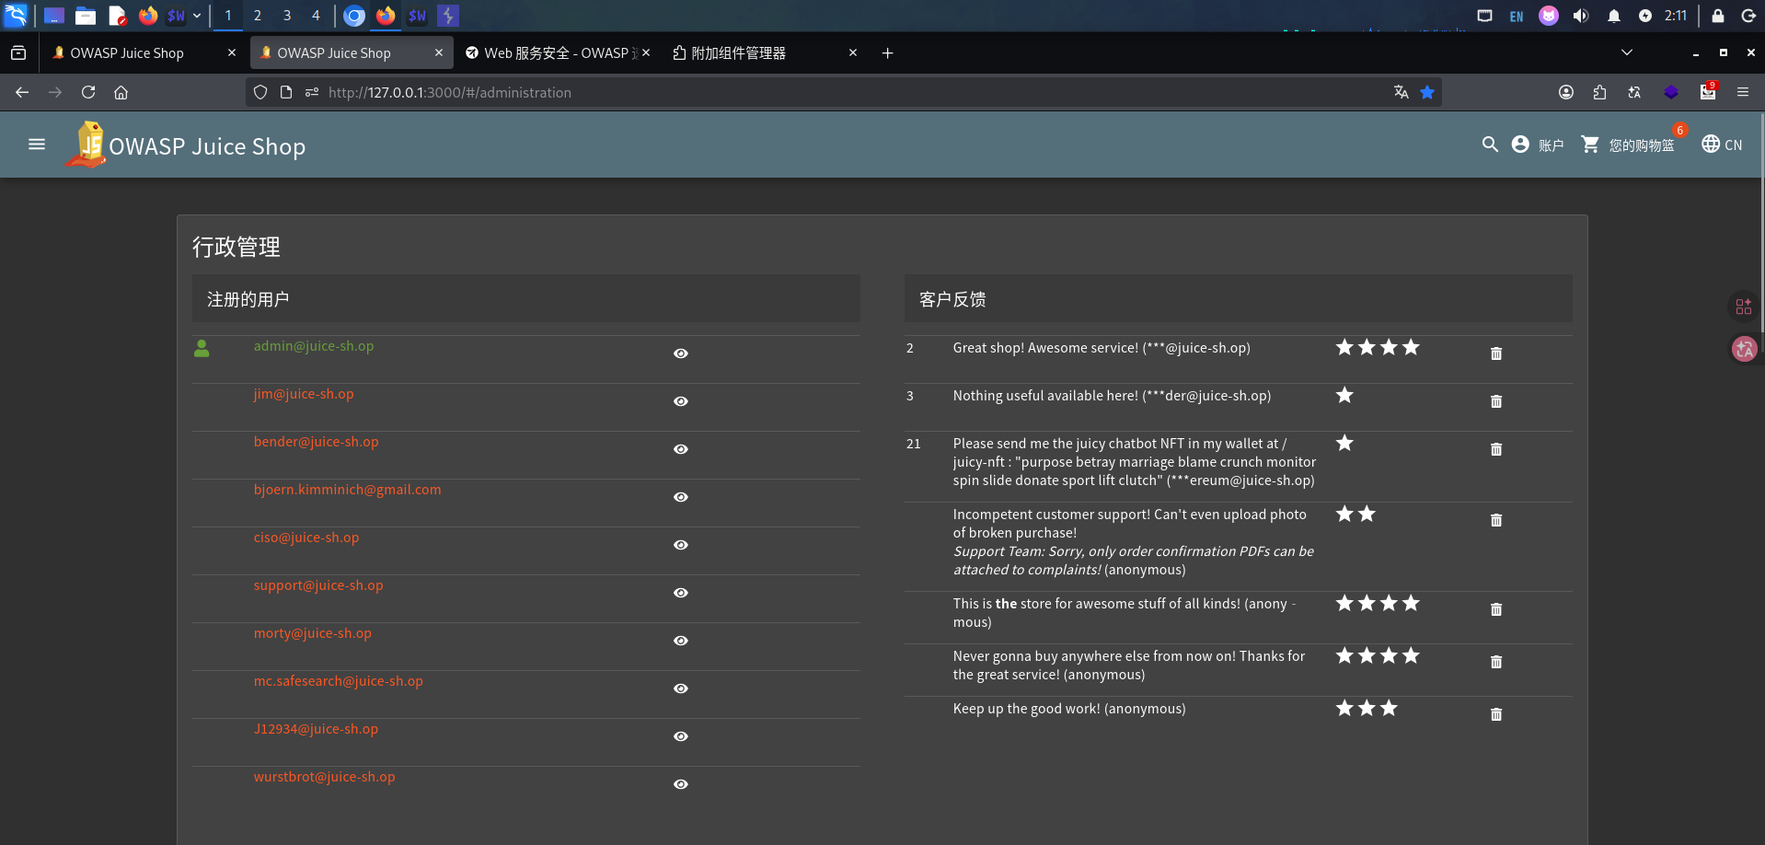Open the 账户 account menu
Screen dimensions: 1765x845
(1538, 145)
